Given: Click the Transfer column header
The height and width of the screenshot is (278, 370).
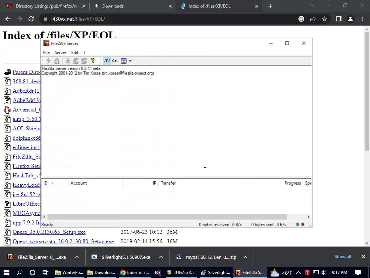Looking at the screenshot, I should [204, 183].
